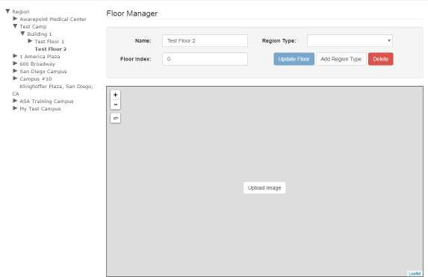Viewport: 428px width, 277px height.
Task: Click the Update Floor button
Action: point(294,59)
